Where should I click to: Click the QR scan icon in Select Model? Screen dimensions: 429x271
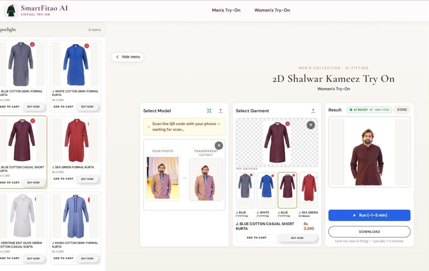coord(209,111)
